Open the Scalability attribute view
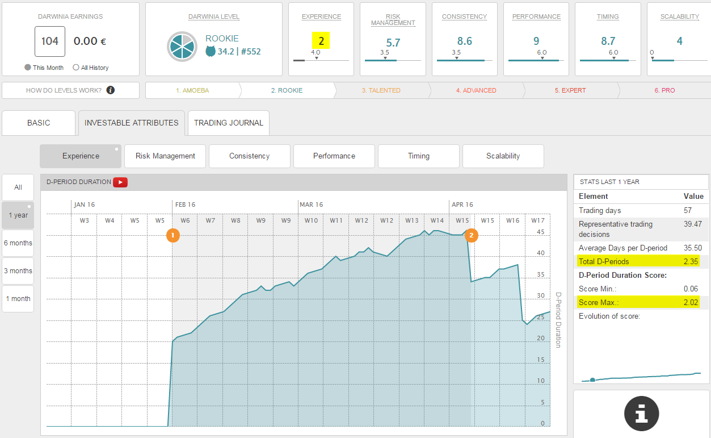The image size is (711, 438). pos(503,156)
